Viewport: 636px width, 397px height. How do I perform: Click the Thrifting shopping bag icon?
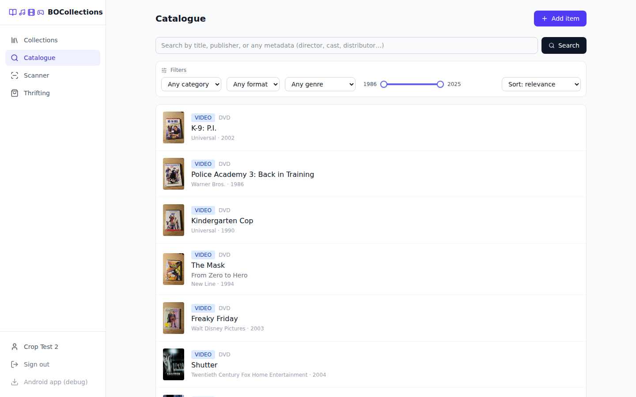15,93
